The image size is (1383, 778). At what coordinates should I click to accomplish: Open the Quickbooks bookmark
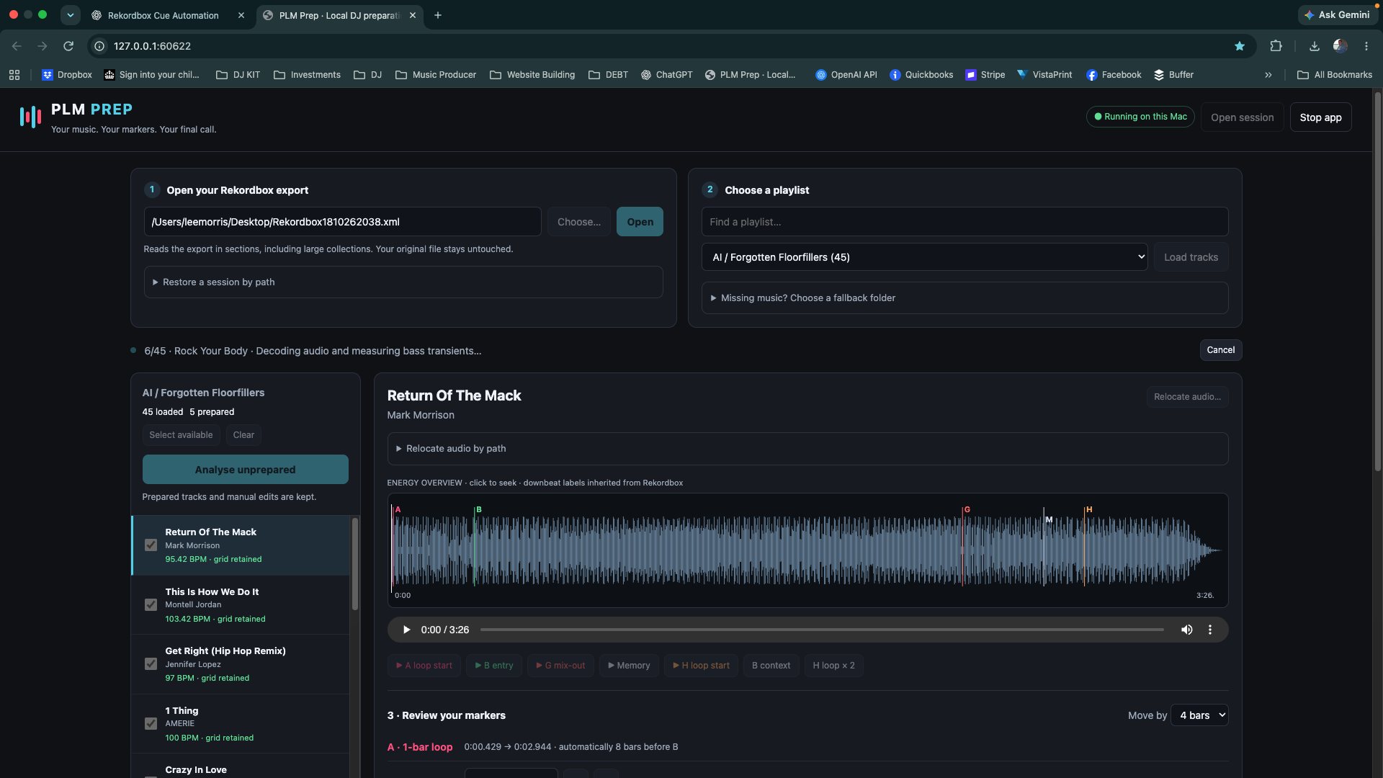pos(921,75)
